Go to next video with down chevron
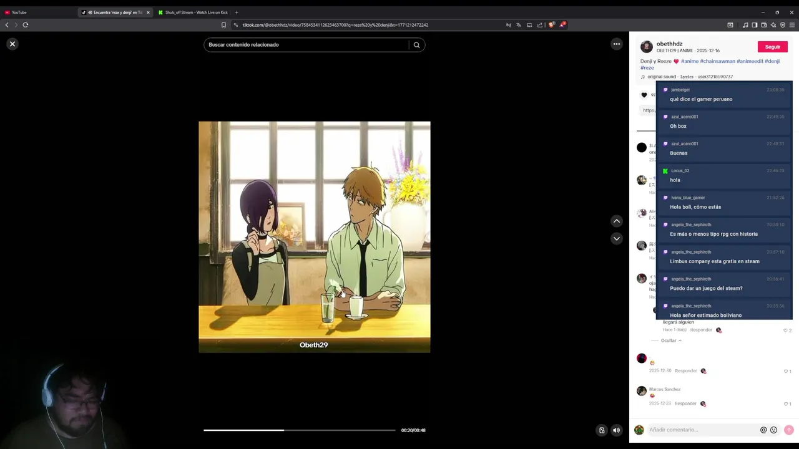This screenshot has width=799, height=449. pyautogui.click(x=616, y=238)
